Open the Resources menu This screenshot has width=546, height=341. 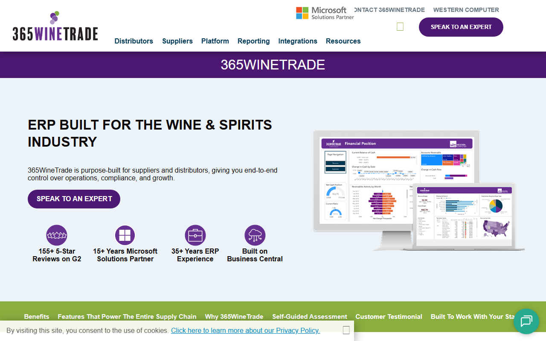point(343,41)
